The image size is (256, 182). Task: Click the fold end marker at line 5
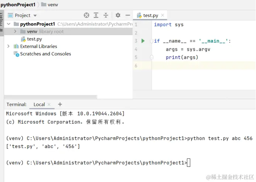[x=151, y=57]
